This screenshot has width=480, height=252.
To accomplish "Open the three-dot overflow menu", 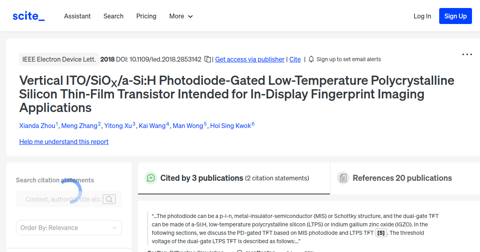I will (x=467, y=54).
